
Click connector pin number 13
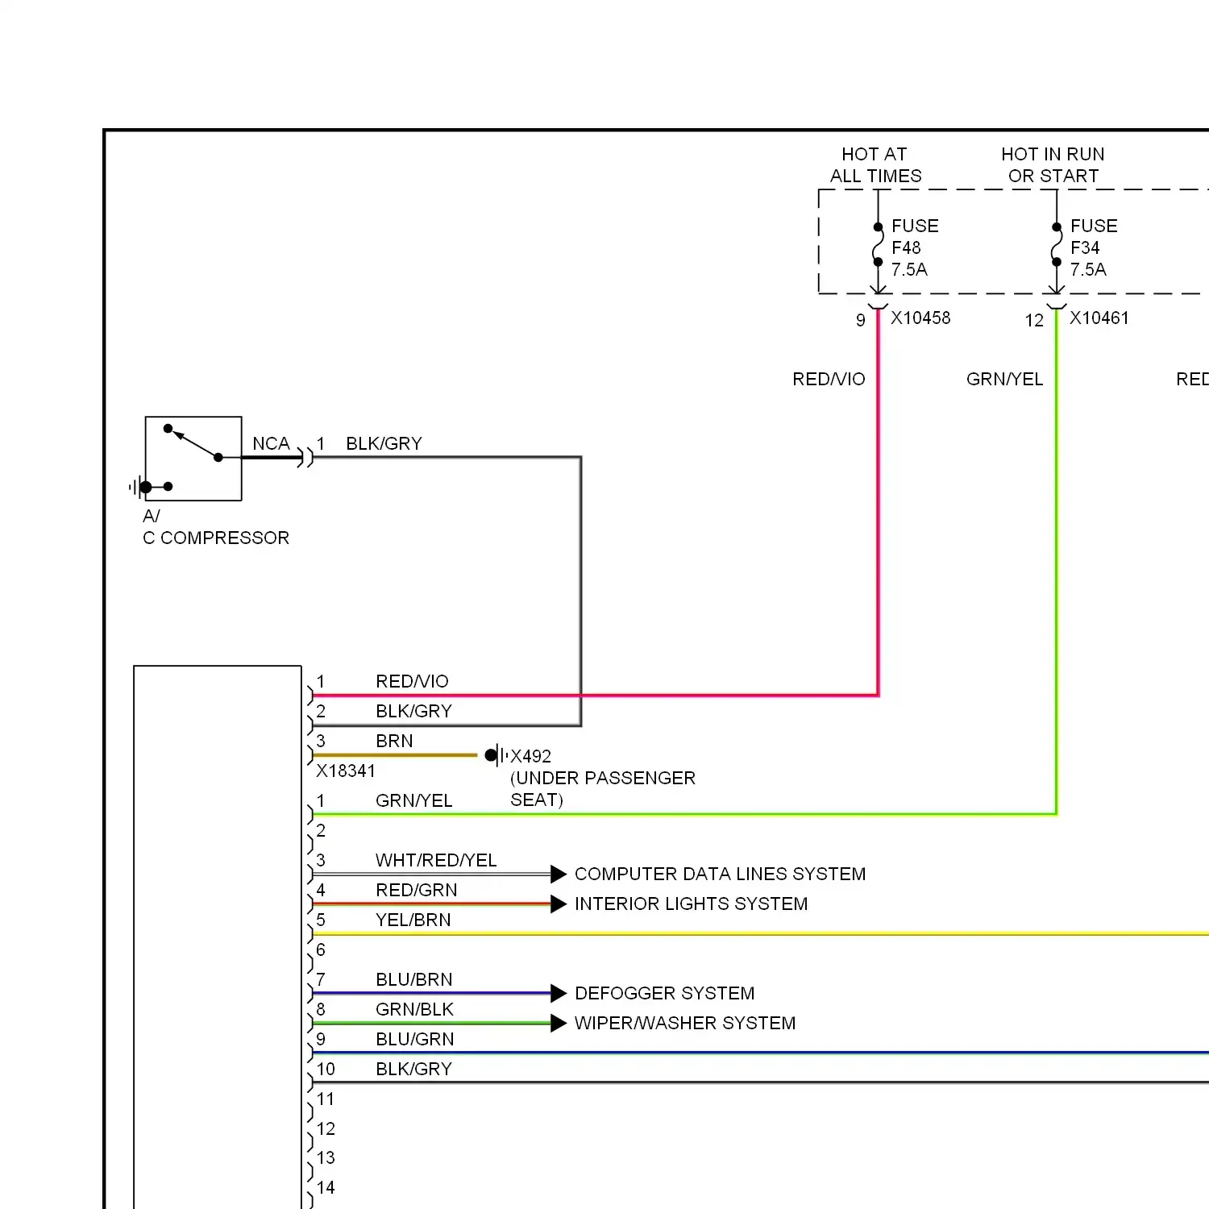[326, 1157]
